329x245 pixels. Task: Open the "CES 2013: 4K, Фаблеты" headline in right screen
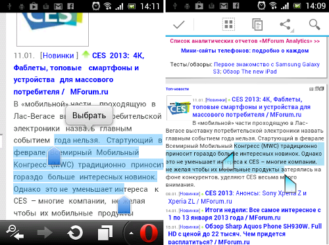click(x=251, y=107)
